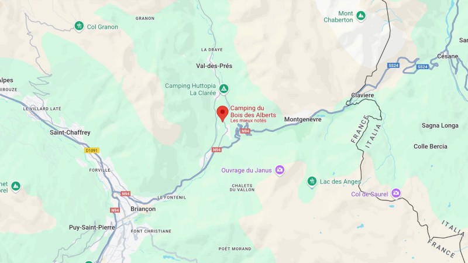Screen dimensions: 468x263
Task: Click the red Camping du Bois des Alberts pin
Action: click(222, 113)
